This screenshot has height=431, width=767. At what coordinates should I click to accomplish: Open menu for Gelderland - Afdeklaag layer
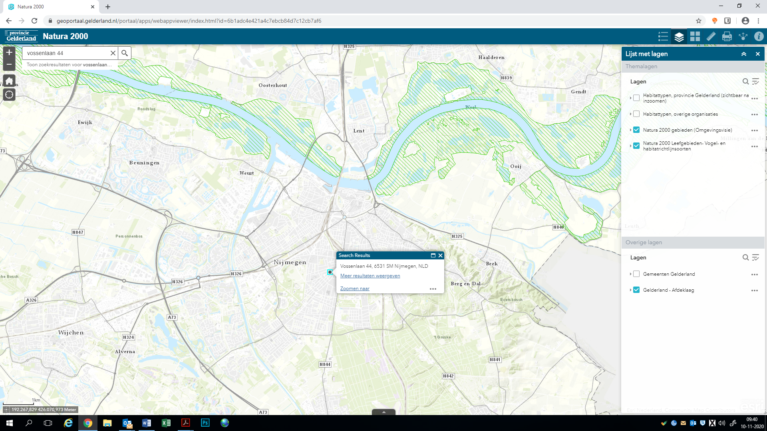tap(754, 291)
